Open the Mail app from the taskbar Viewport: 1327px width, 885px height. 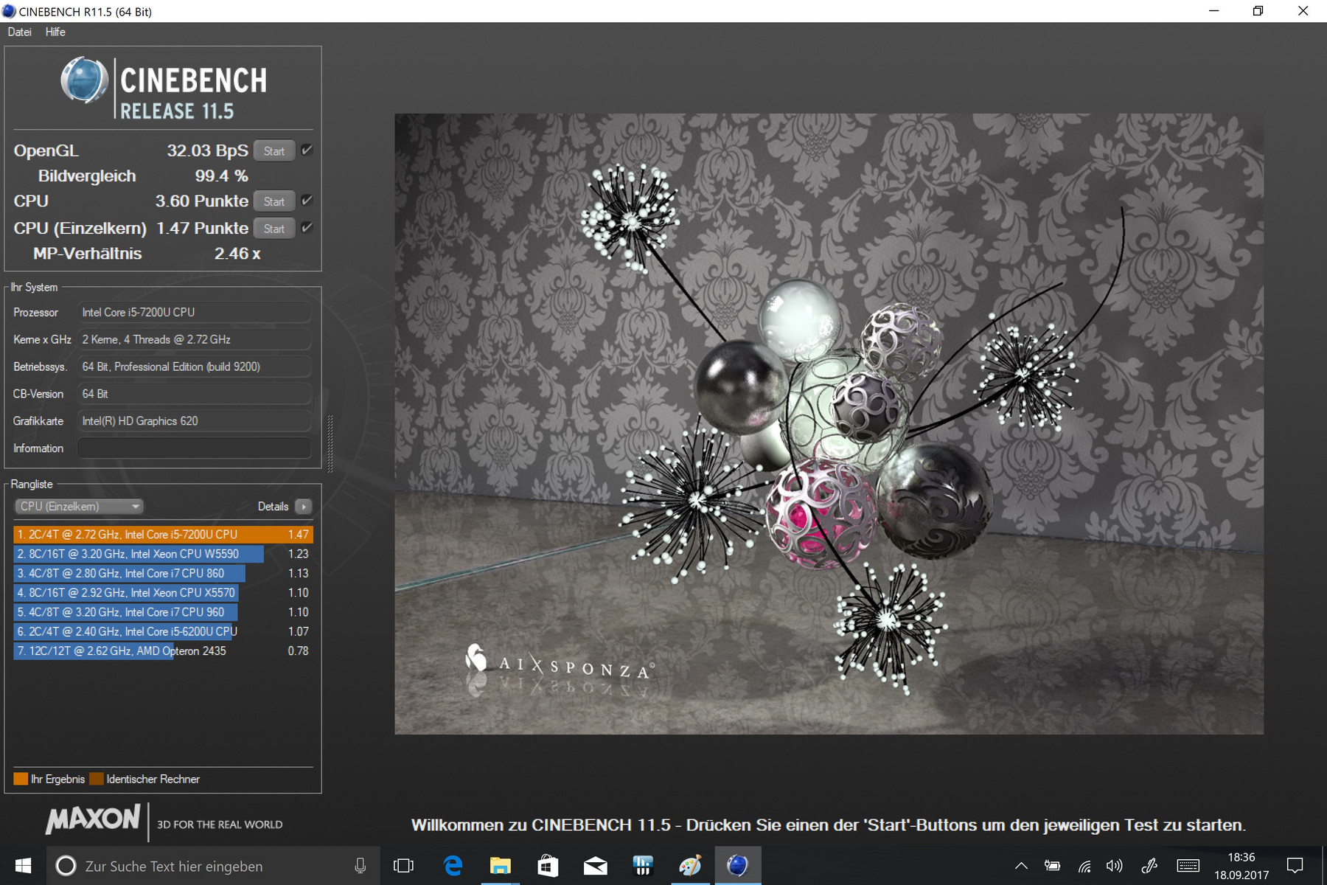[x=596, y=866]
